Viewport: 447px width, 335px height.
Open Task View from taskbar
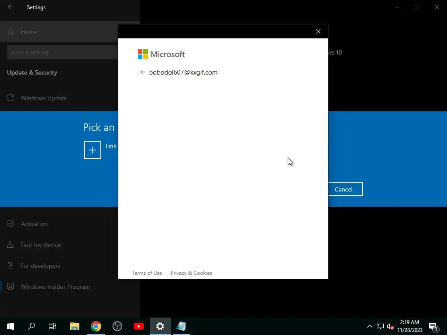pos(52,326)
